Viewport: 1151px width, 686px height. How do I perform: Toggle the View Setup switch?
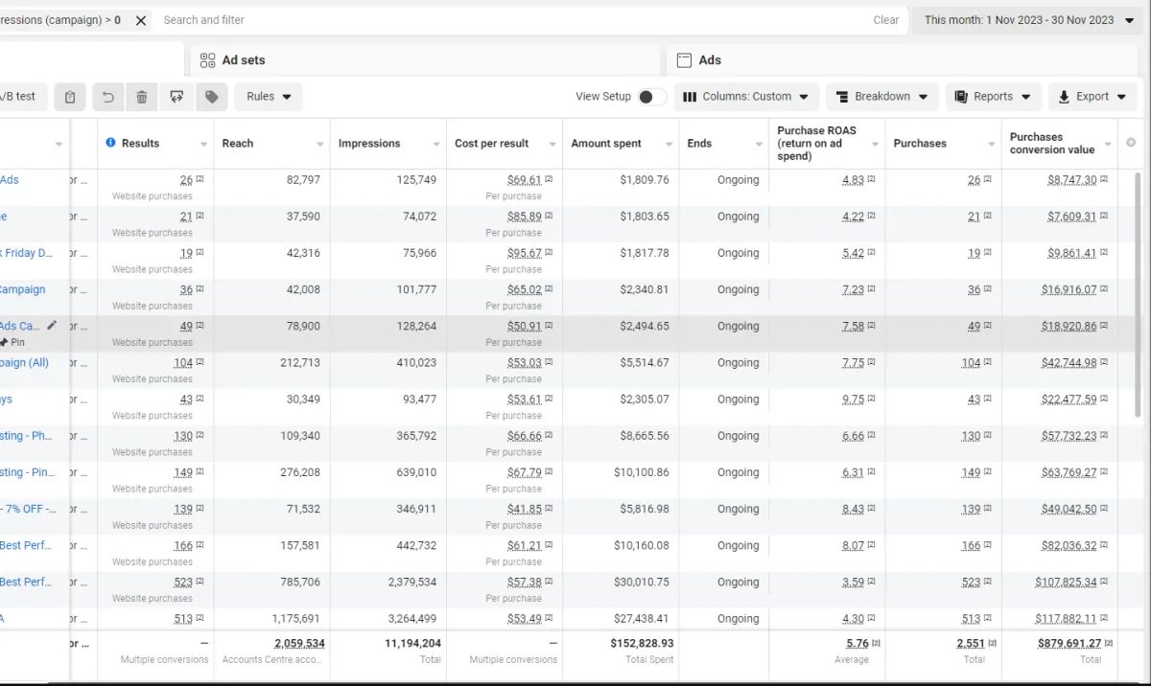pos(651,97)
